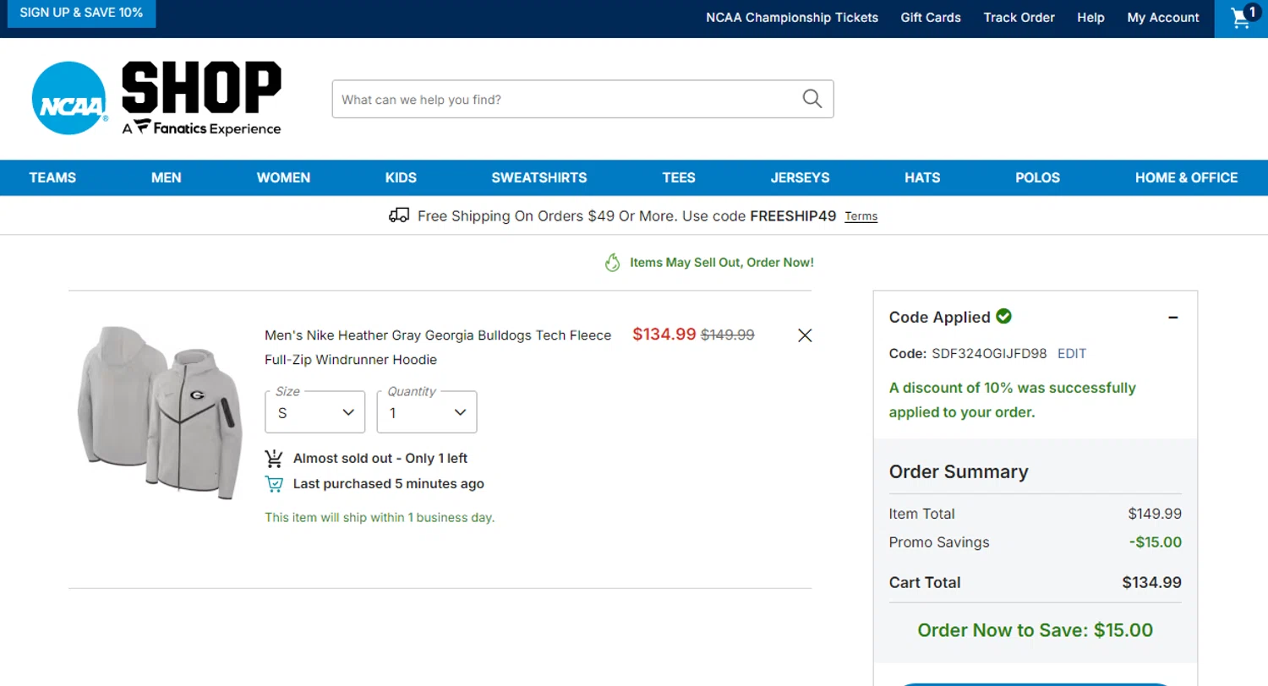Image resolution: width=1268 pixels, height=686 pixels.
Task: Open the Quantity dropdown
Action: (x=427, y=412)
